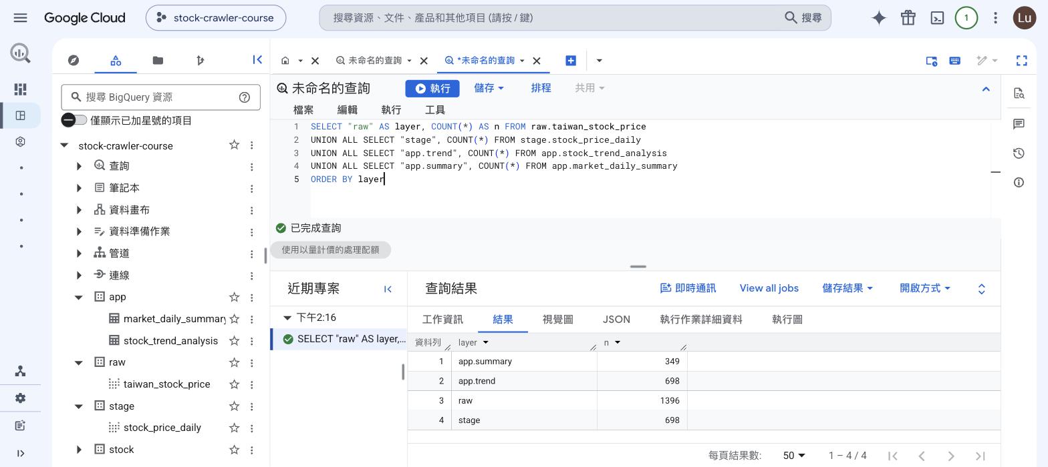Open the info icon in right rail
1048x467 pixels.
1019,182
